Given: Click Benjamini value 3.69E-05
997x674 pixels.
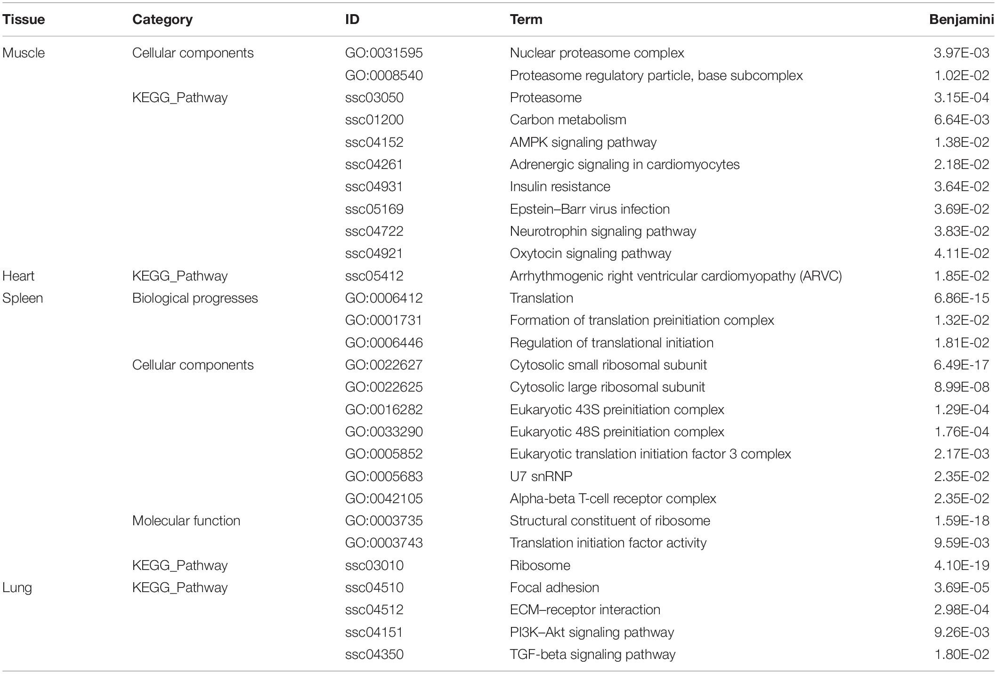Looking at the screenshot, I should pos(962,587).
